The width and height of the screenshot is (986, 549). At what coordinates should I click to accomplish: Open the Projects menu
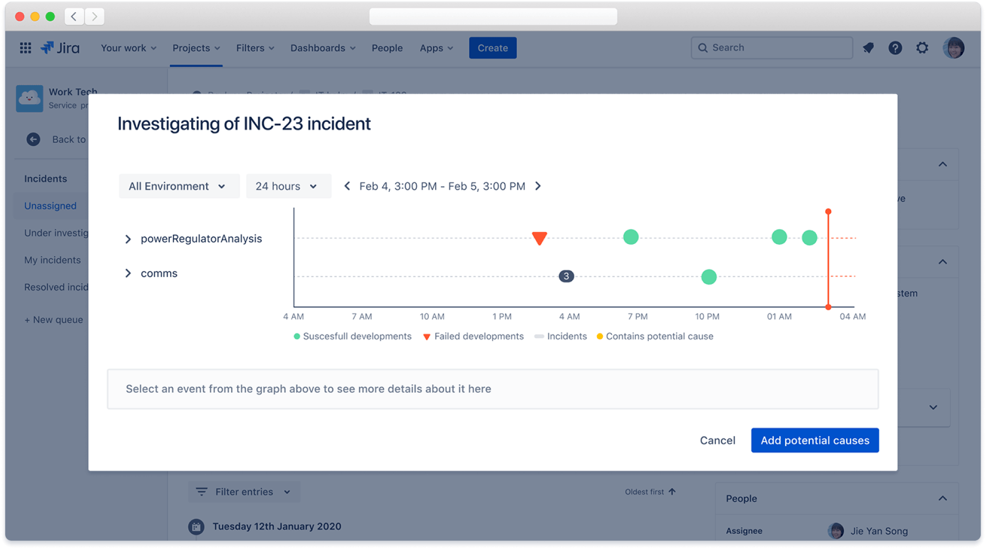196,48
